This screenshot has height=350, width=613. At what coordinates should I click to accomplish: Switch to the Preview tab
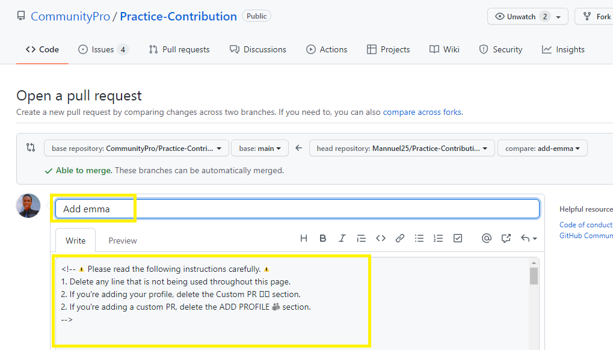click(122, 240)
